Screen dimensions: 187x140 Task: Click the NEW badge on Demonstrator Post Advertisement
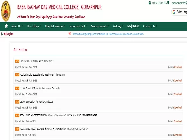click(x=17, y=61)
